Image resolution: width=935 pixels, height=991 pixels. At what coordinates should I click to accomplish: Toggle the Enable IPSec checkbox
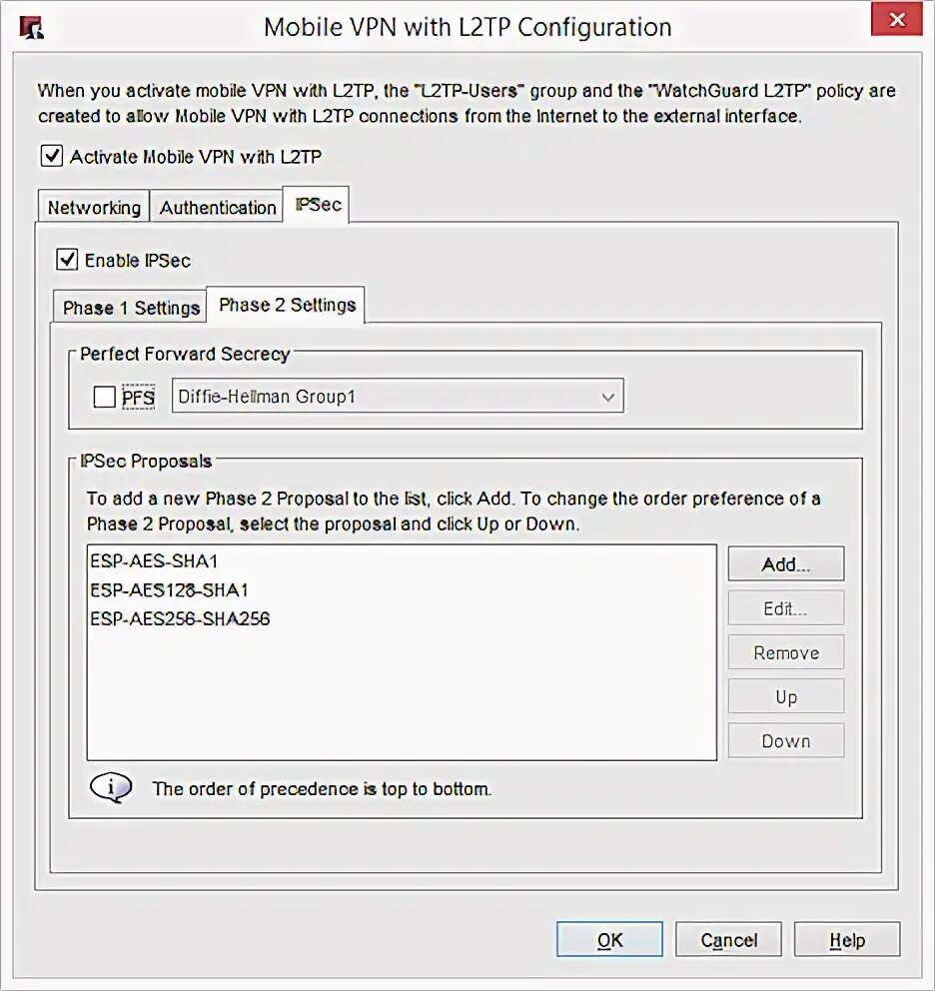[67, 259]
